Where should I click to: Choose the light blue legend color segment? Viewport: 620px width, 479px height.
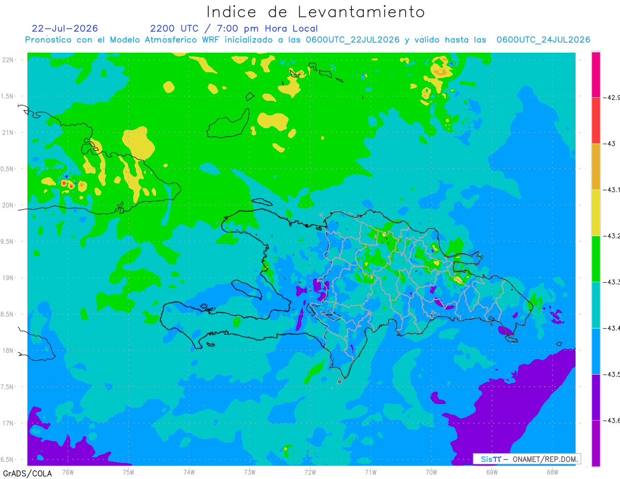click(596, 351)
